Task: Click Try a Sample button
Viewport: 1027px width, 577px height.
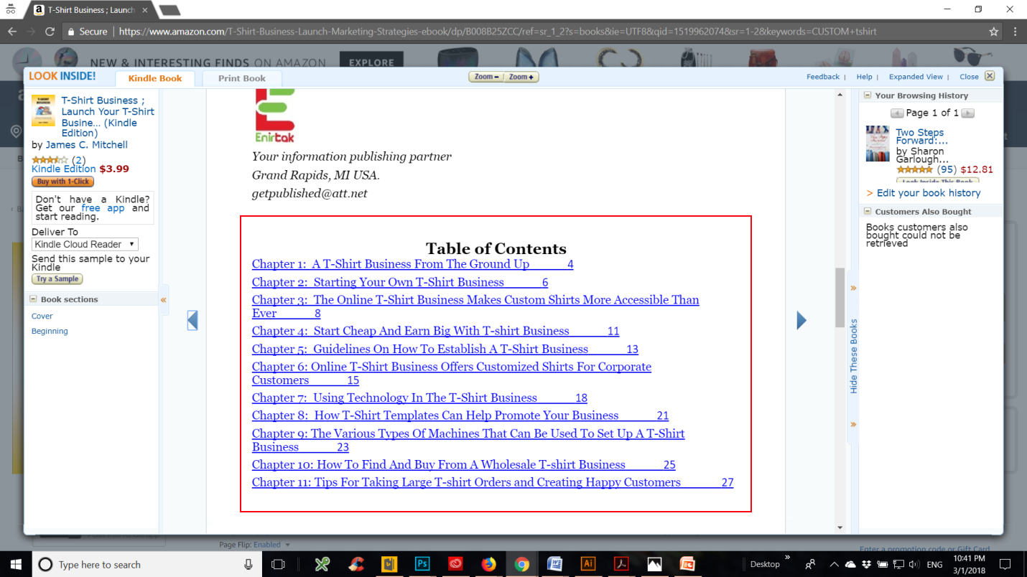Action: tap(57, 278)
